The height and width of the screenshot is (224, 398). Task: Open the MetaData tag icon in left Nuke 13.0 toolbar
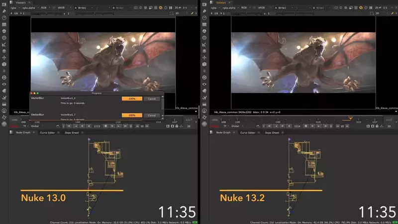click(4, 91)
